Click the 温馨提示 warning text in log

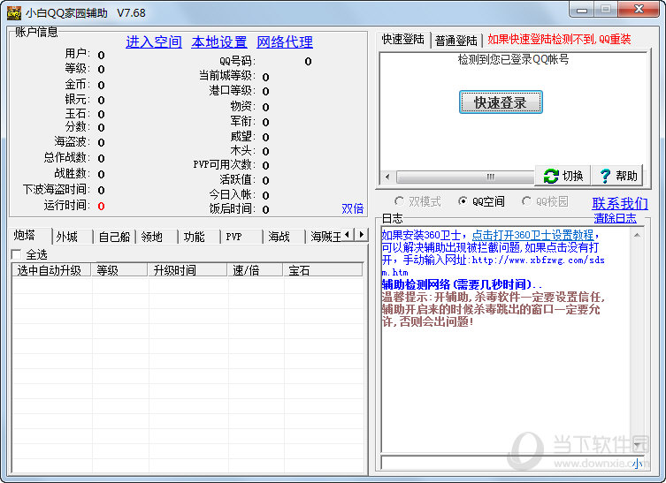tap(492, 309)
